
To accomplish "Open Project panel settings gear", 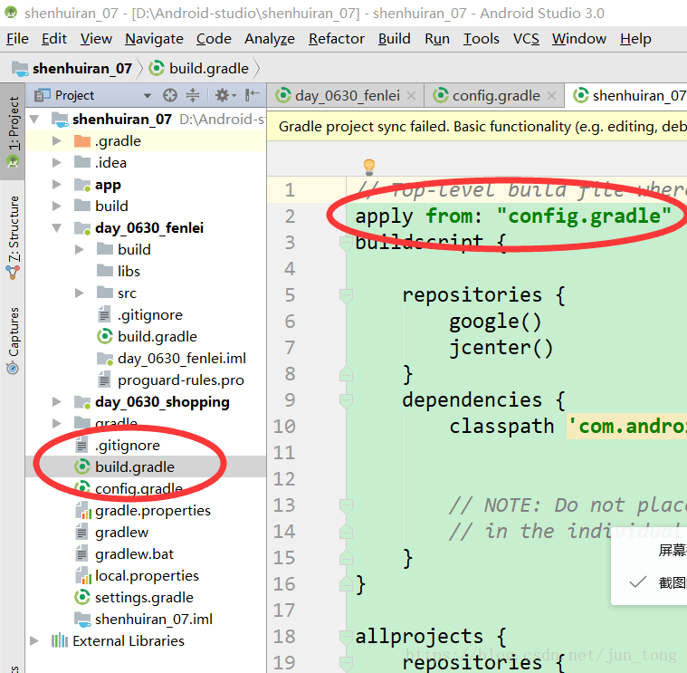I will tap(224, 95).
